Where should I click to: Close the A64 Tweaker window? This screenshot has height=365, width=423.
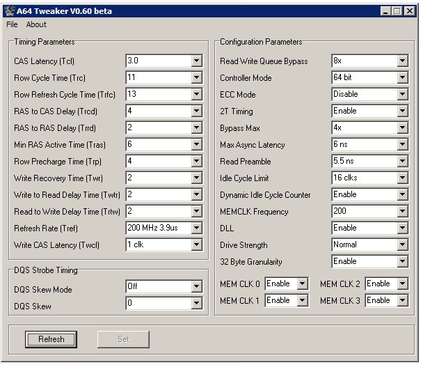pyautogui.click(x=410, y=11)
